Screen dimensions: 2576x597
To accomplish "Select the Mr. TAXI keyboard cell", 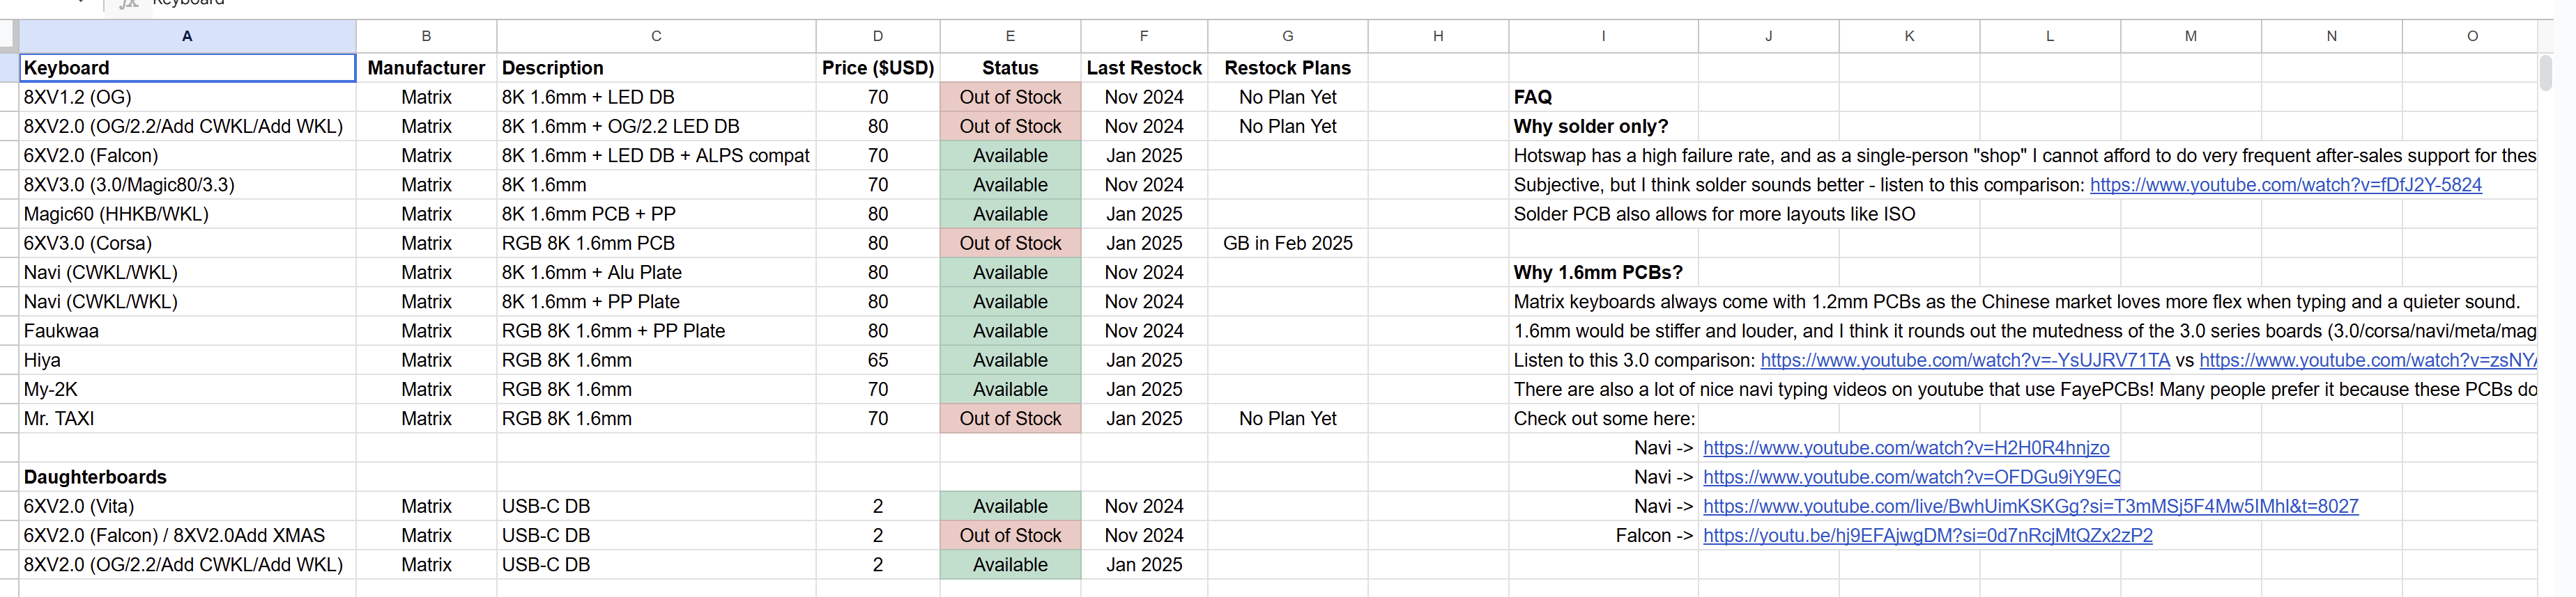I will pos(187,418).
